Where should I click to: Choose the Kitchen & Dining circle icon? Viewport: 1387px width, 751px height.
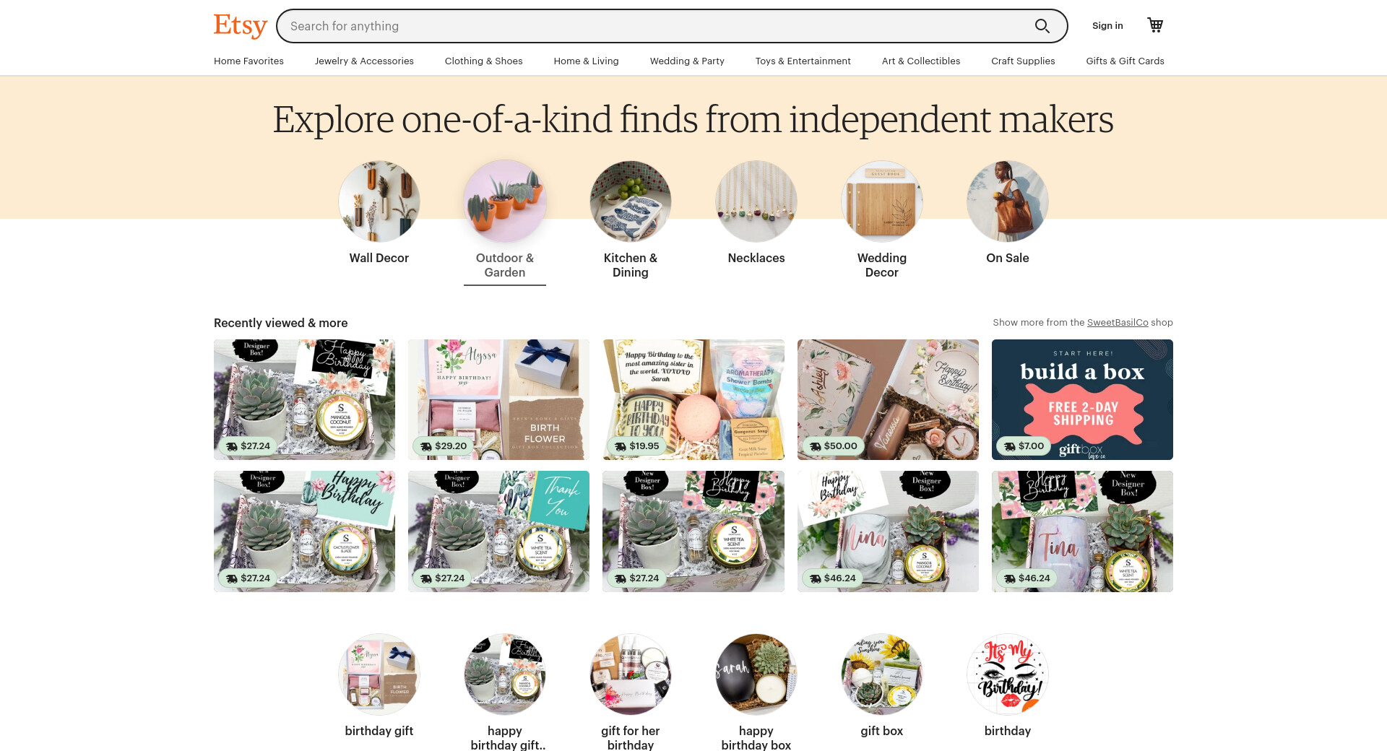click(x=631, y=201)
